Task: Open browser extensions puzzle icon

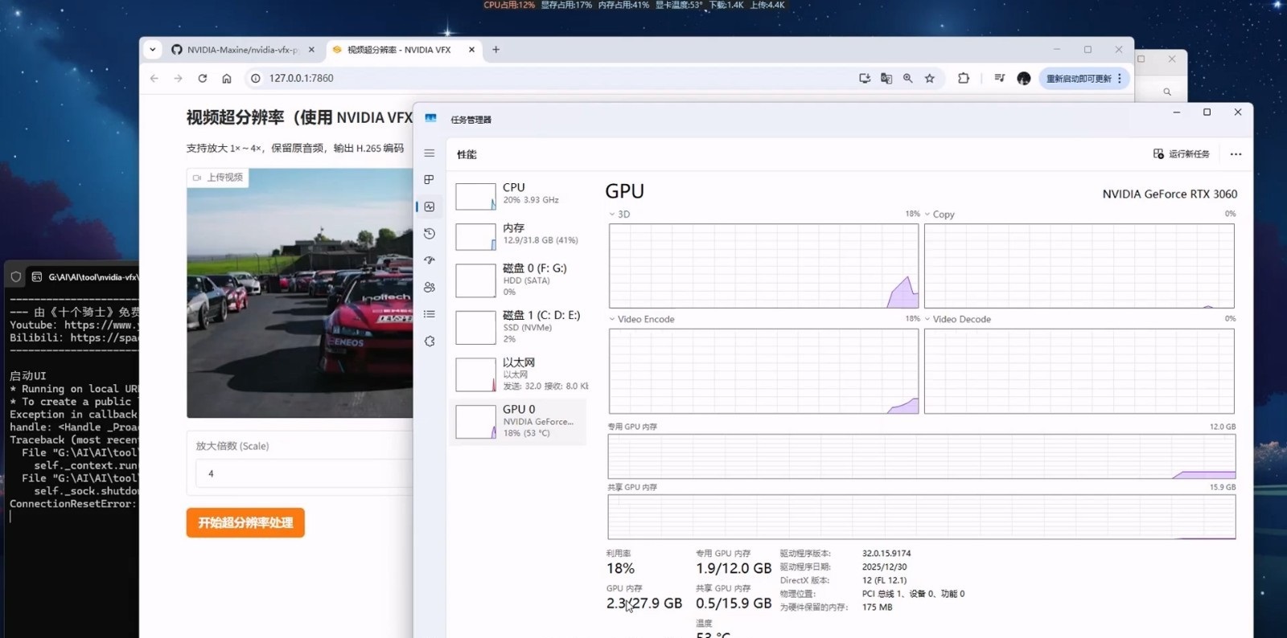Action: point(963,79)
